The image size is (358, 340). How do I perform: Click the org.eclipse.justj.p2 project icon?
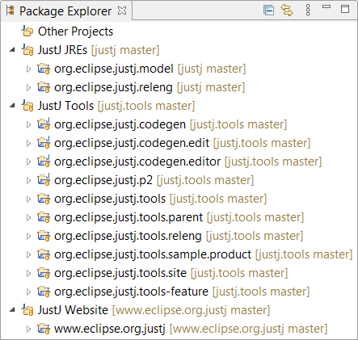pyautogui.click(x=44, y=180)
